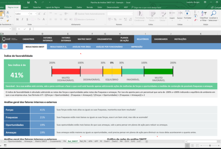
Task: Click the horizontal scrollbar at bottom
Action: pyautogui.click(x=202, y=141)
